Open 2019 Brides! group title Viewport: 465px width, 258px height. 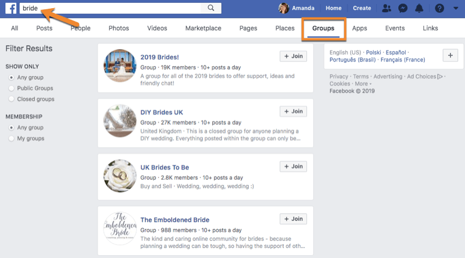point(159,57)
